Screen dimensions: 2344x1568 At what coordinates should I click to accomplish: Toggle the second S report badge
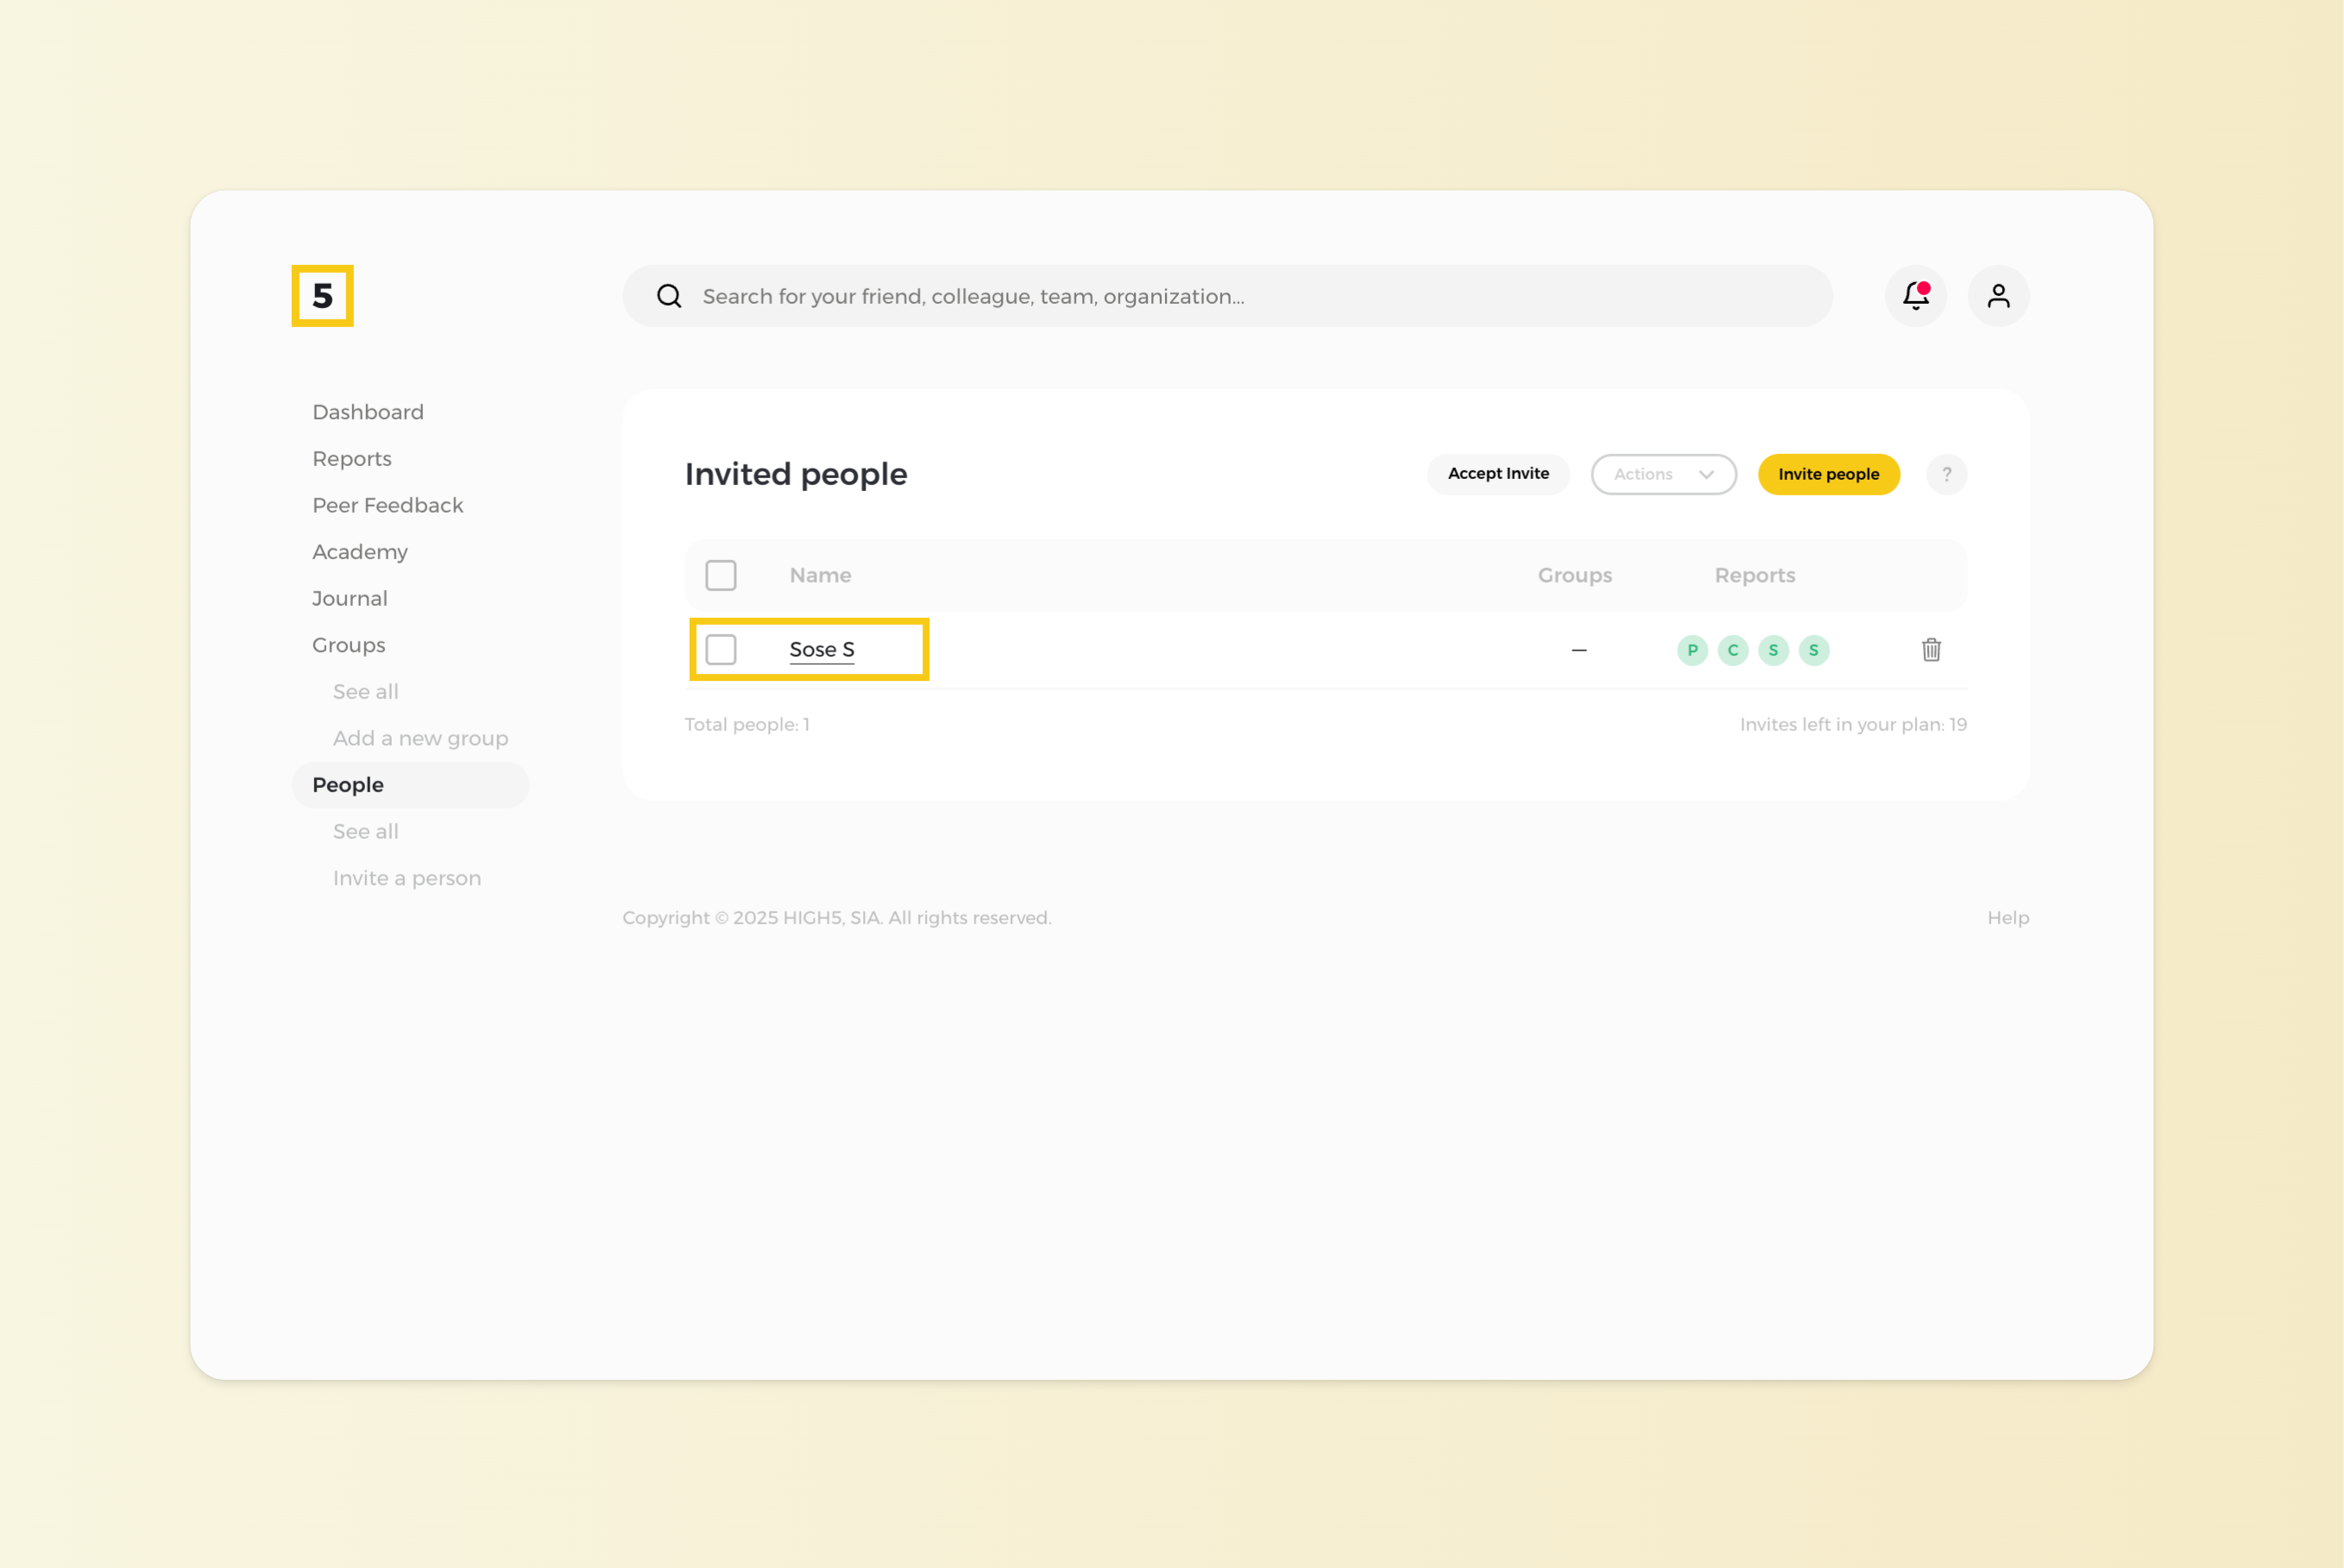1814,650
